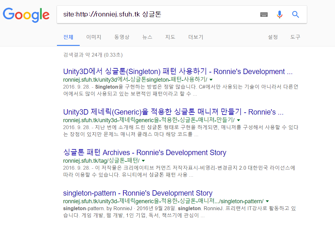Start voice search with the microphone icon

click(x=279, y=15)
